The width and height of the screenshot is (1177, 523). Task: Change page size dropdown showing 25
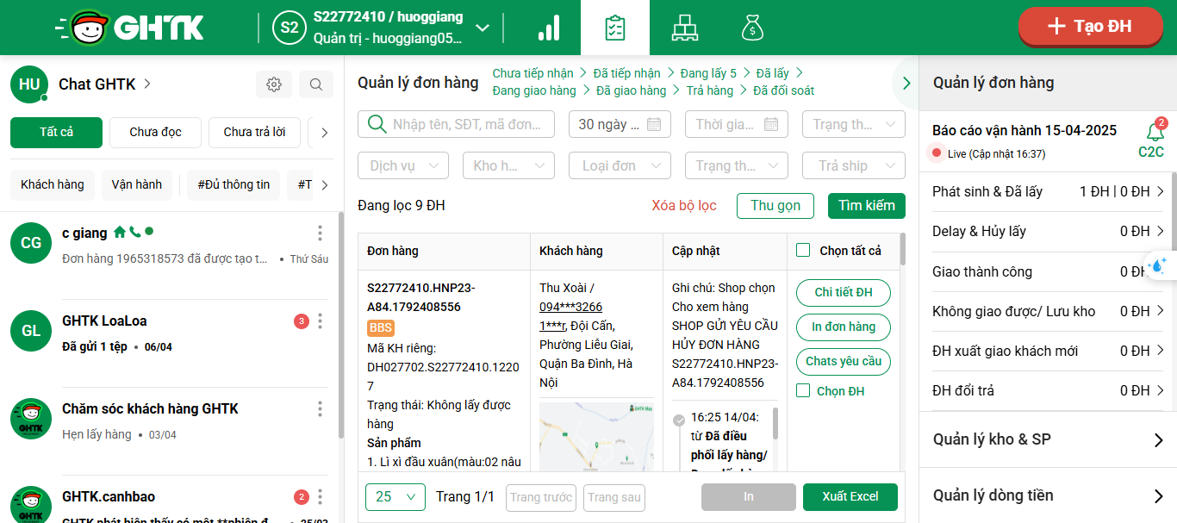click(395, 497)
